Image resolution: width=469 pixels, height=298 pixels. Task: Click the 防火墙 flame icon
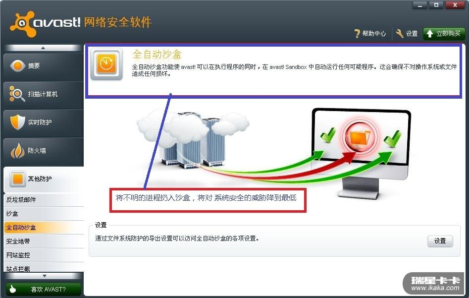[17, 150]
